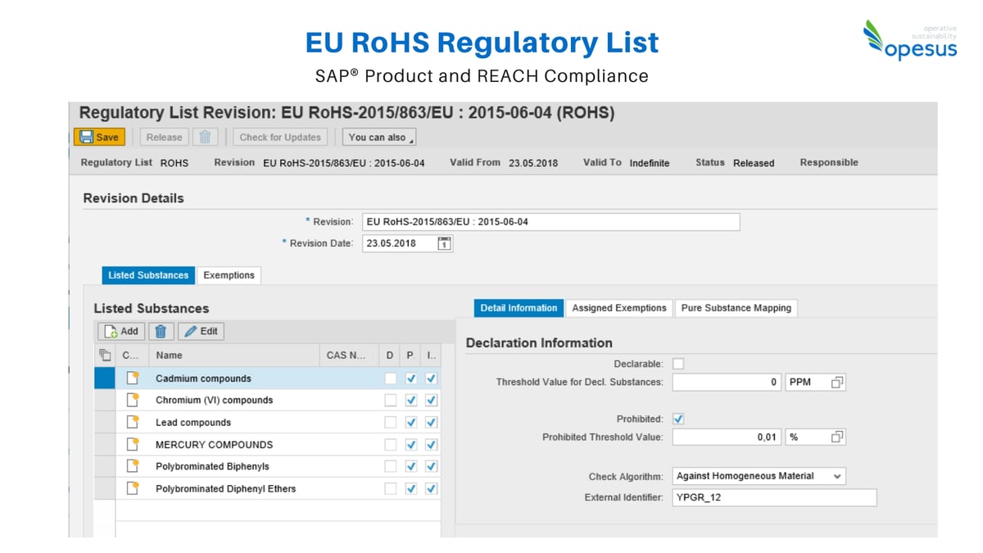Image resolution: width=983 pixels, height=553 pixels.
Task: Click inside the External Identifier field
Action: 774,497
